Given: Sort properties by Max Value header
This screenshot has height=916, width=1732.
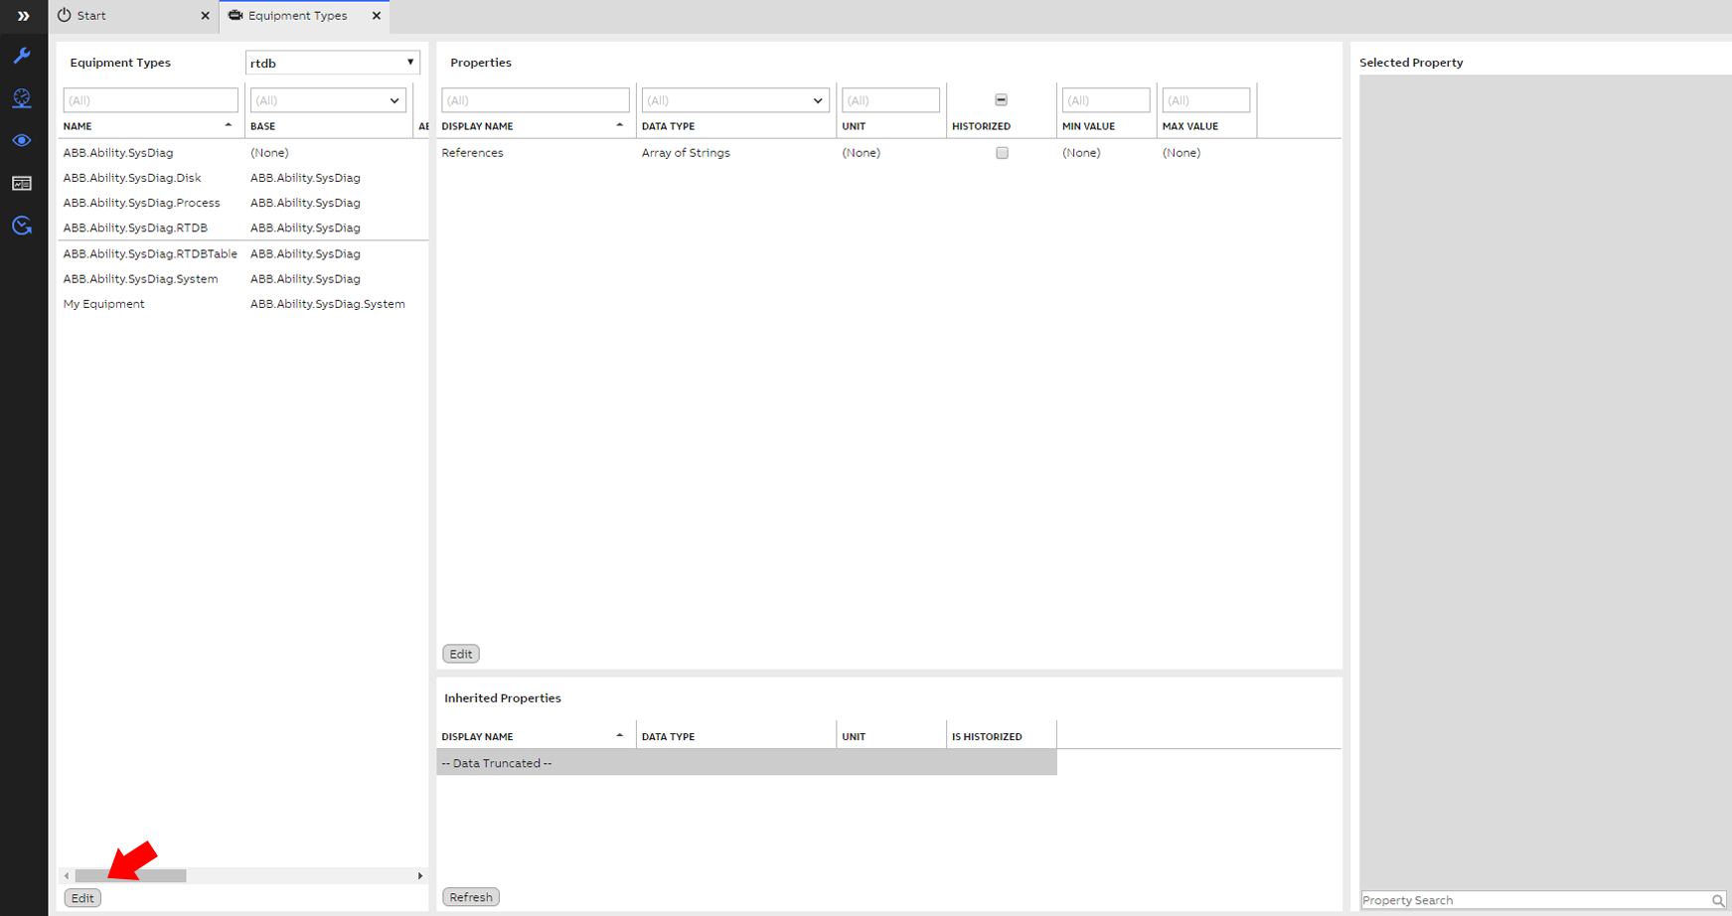Looking at the screenshot, I should click(1189, 126).
